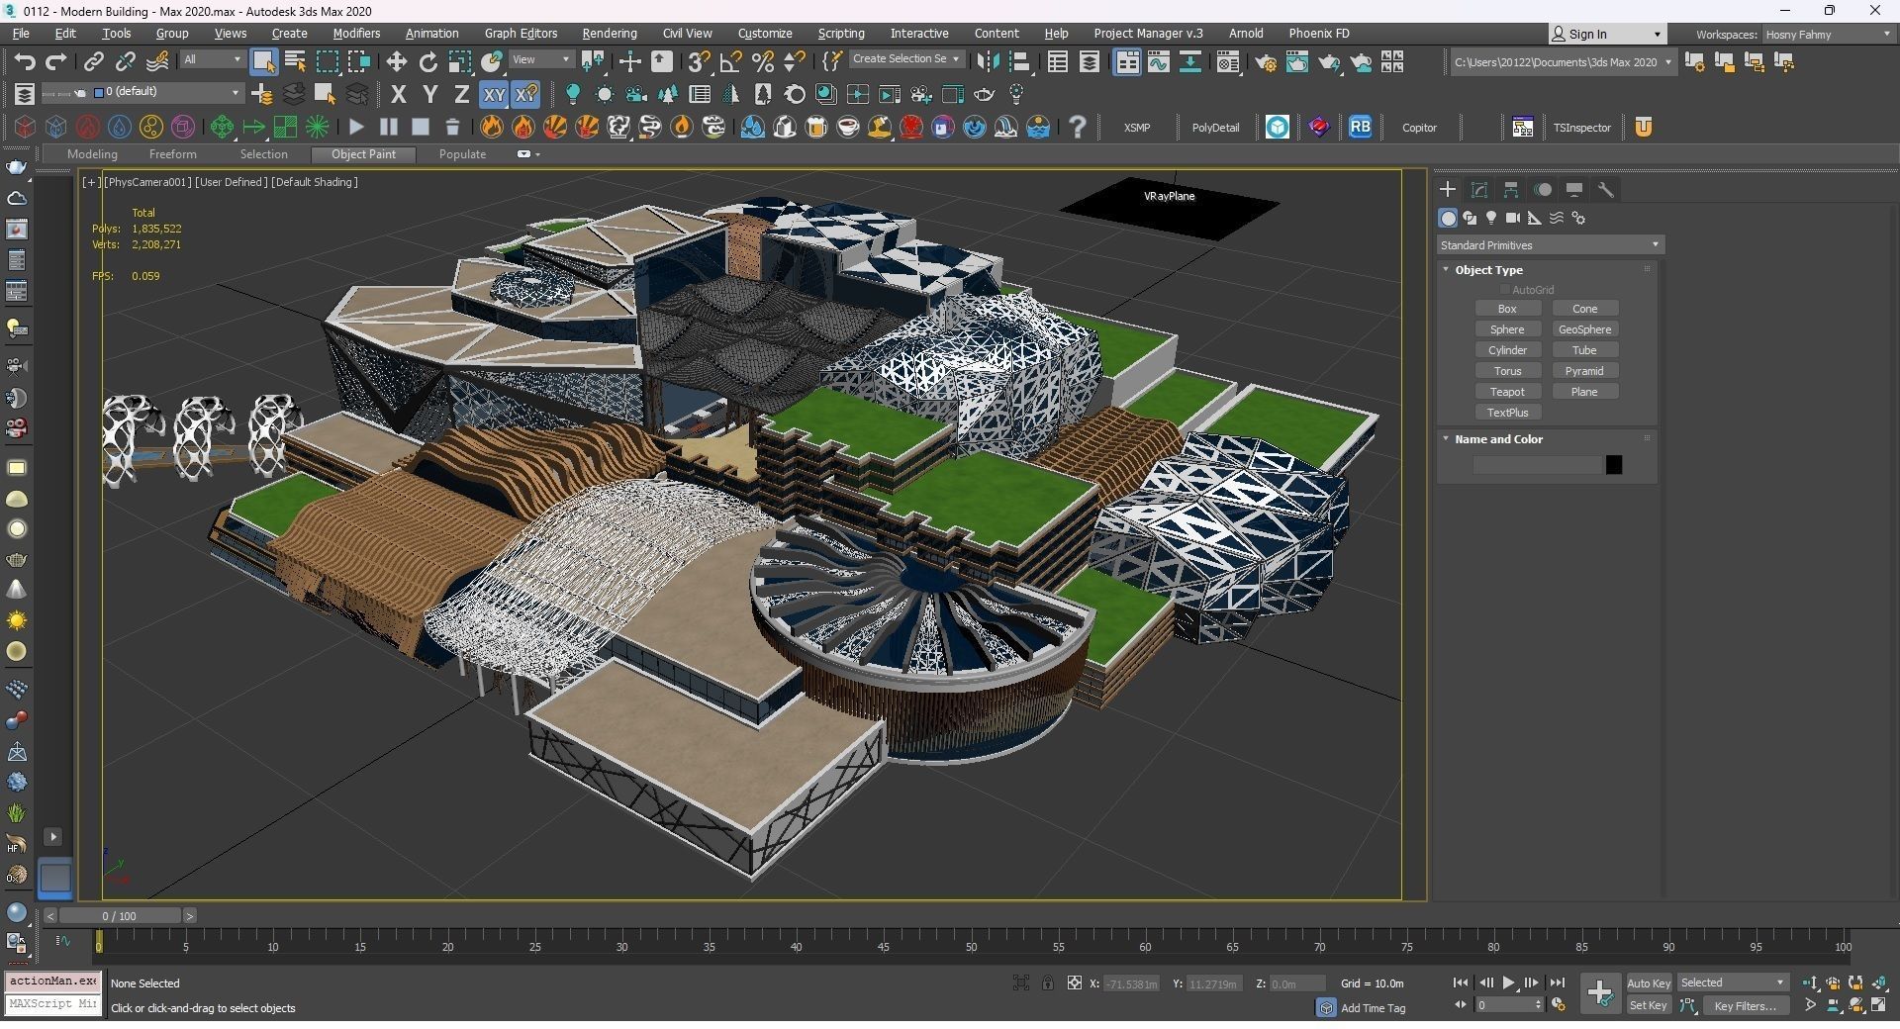Open the Display command panel tab
The height and width of the screenshot is (1029, 1900).
coord(1574,190)
